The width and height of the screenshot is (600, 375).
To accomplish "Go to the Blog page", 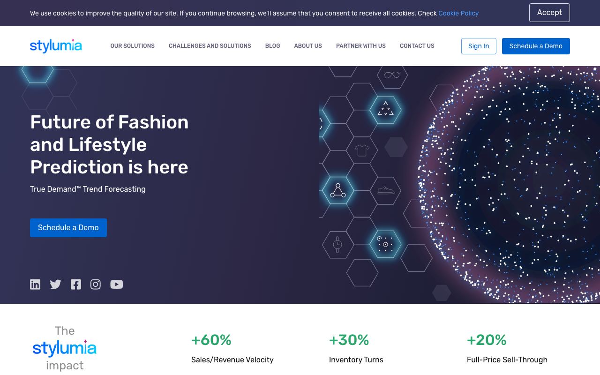I will pos(272,46).
